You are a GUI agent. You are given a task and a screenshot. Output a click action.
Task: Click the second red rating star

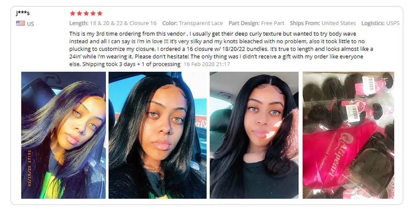pyautogui.click(x=79, y=13)
